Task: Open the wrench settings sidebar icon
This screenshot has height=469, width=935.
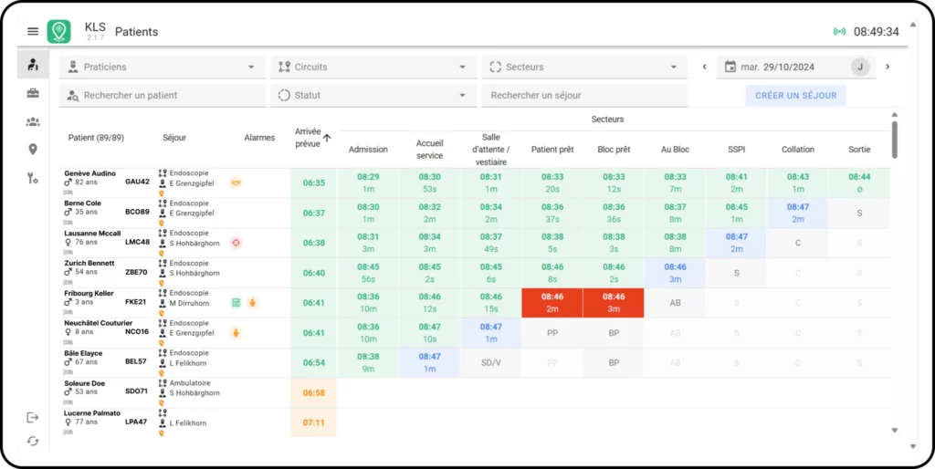Action: [33, 178]
